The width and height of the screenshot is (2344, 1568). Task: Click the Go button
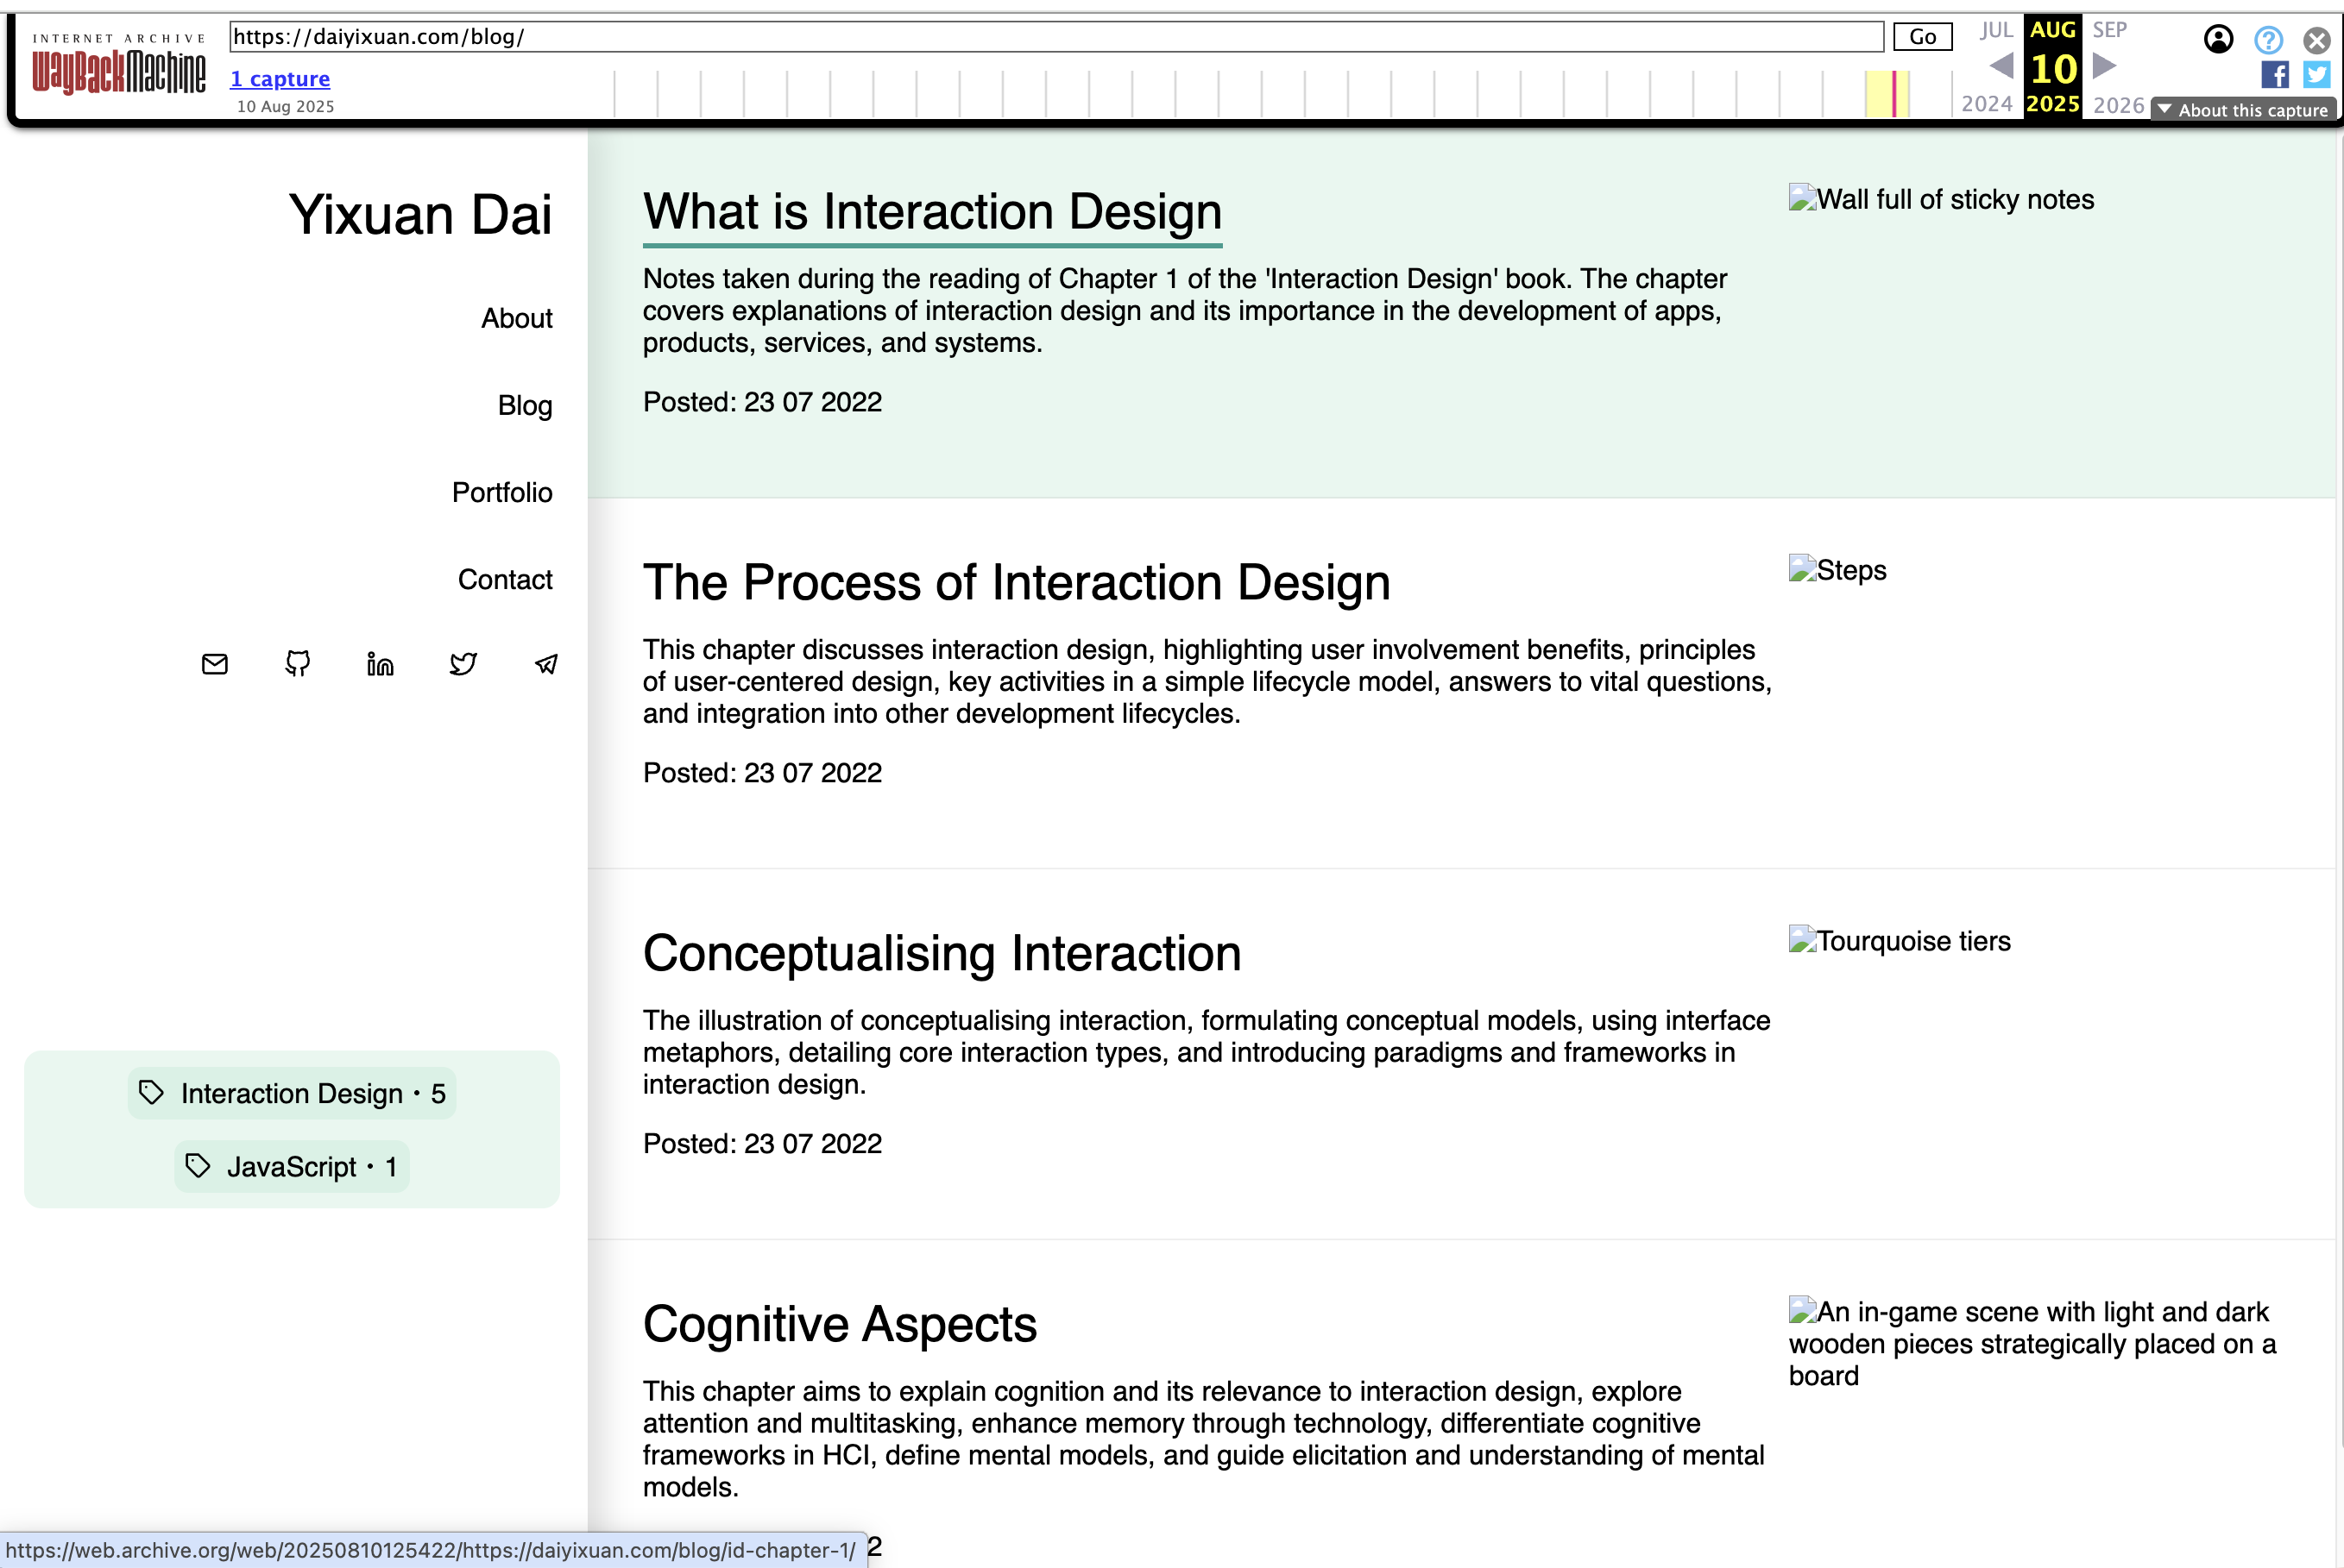tap(1923, 37)
